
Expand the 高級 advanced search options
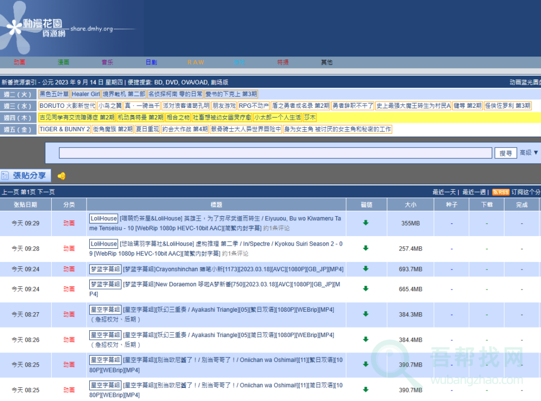[529, 153]
